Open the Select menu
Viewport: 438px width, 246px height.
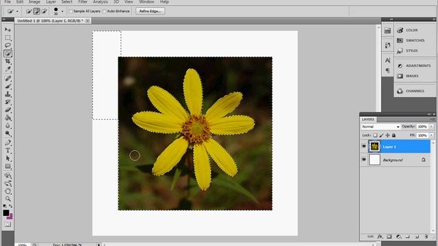coord(67,2)
